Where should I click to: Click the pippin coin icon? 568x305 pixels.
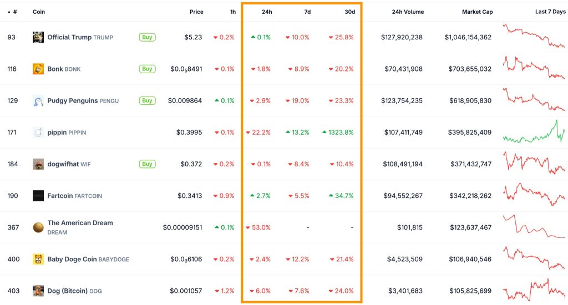point(38,133)
